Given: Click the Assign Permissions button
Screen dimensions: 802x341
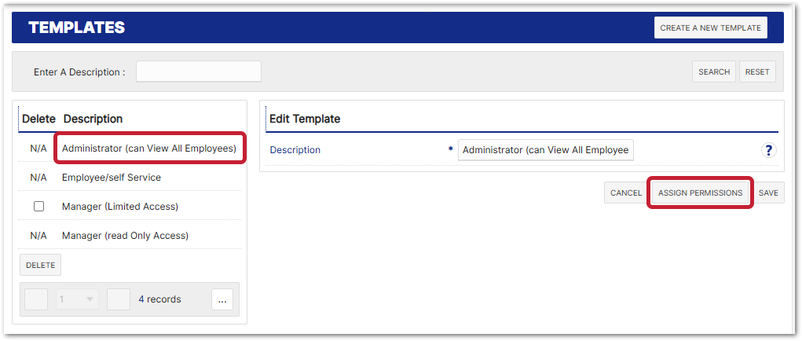Looking at the screenshot, I should pos(700,192).
